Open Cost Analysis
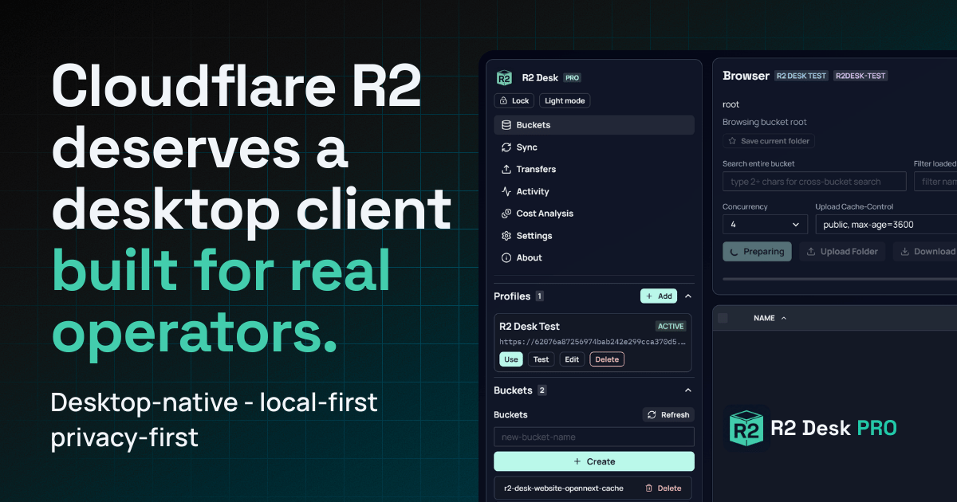957x502 pixels. pyautogui.click(x=546, y=213)
